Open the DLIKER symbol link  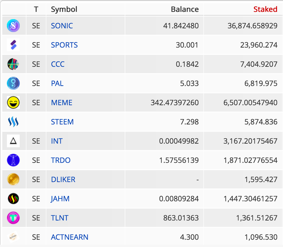tap(63, 179)
